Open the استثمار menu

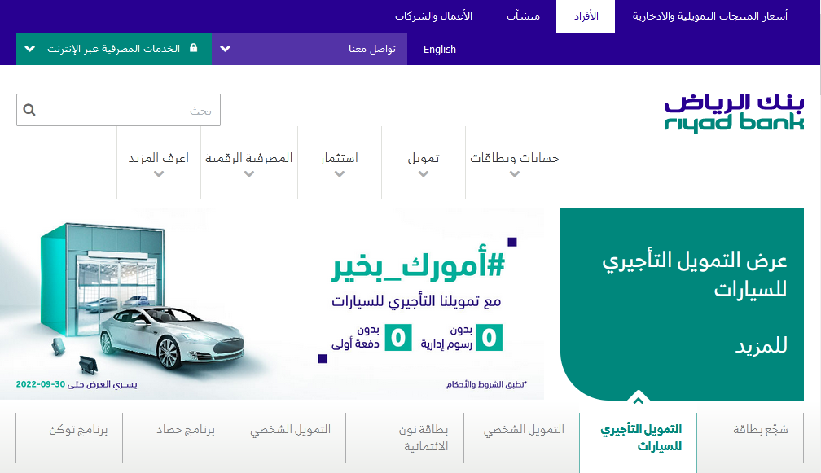[x=340, y=158]
